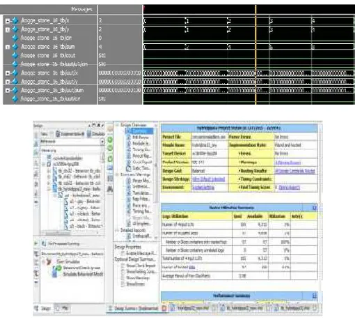355x318 pixels.
Task: Select the kogge_stone_16_tb/cout signal name
Action: click(x=48, y=56)
